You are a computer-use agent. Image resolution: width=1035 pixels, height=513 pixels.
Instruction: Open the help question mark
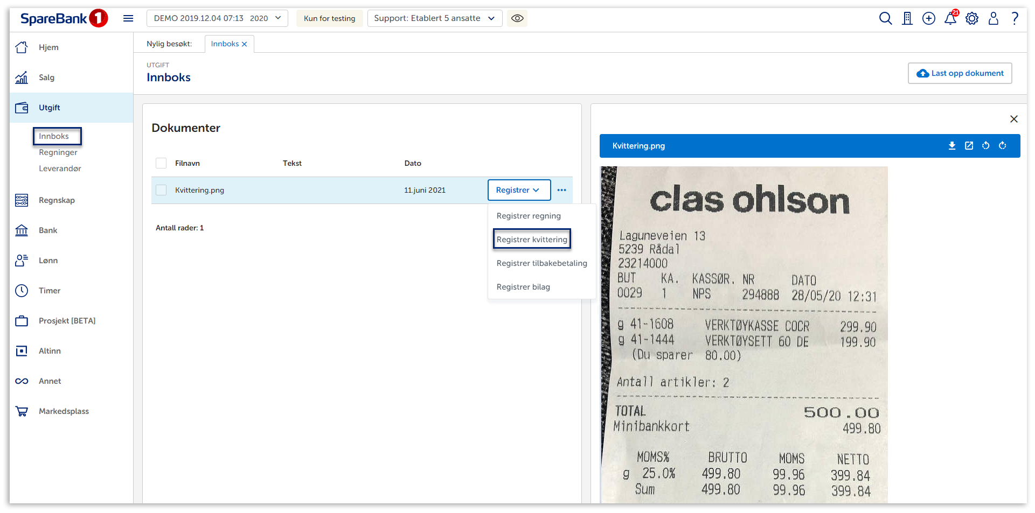1015,18
